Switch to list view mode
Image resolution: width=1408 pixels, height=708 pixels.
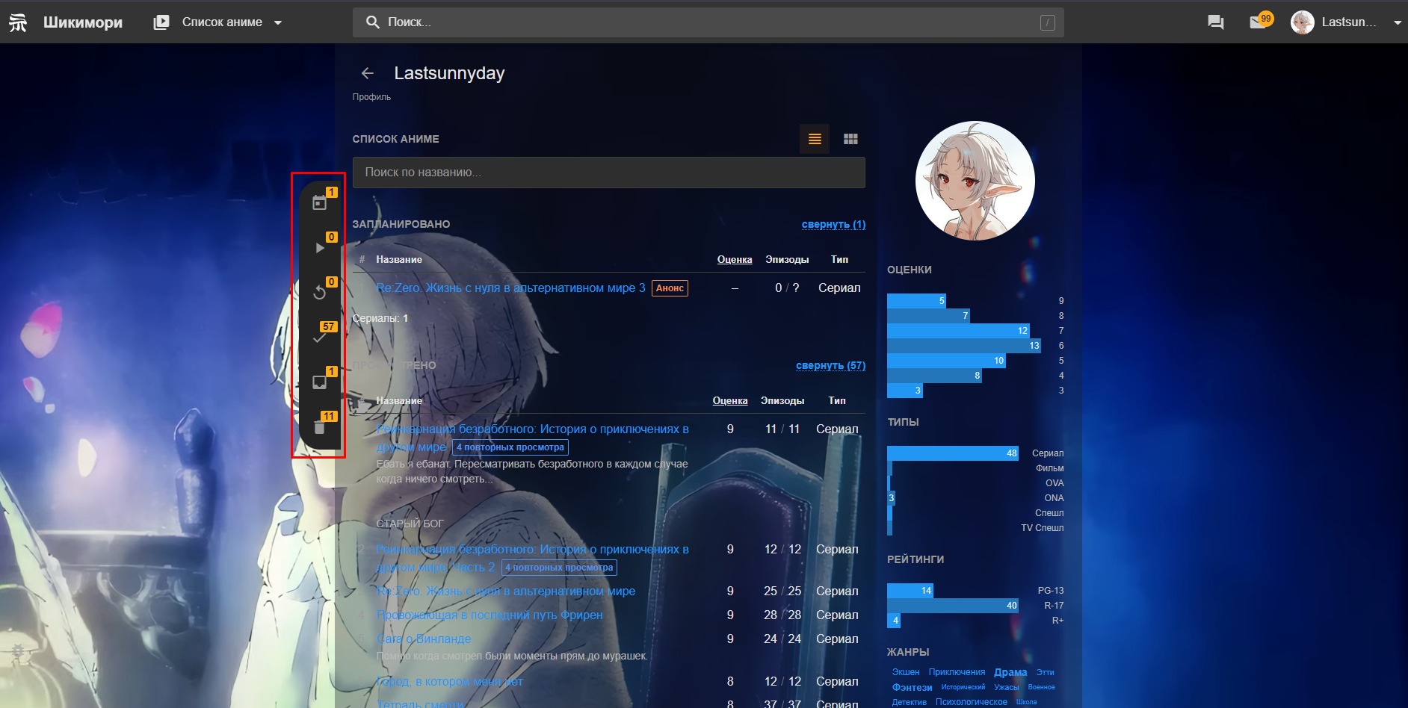(815, 139)
